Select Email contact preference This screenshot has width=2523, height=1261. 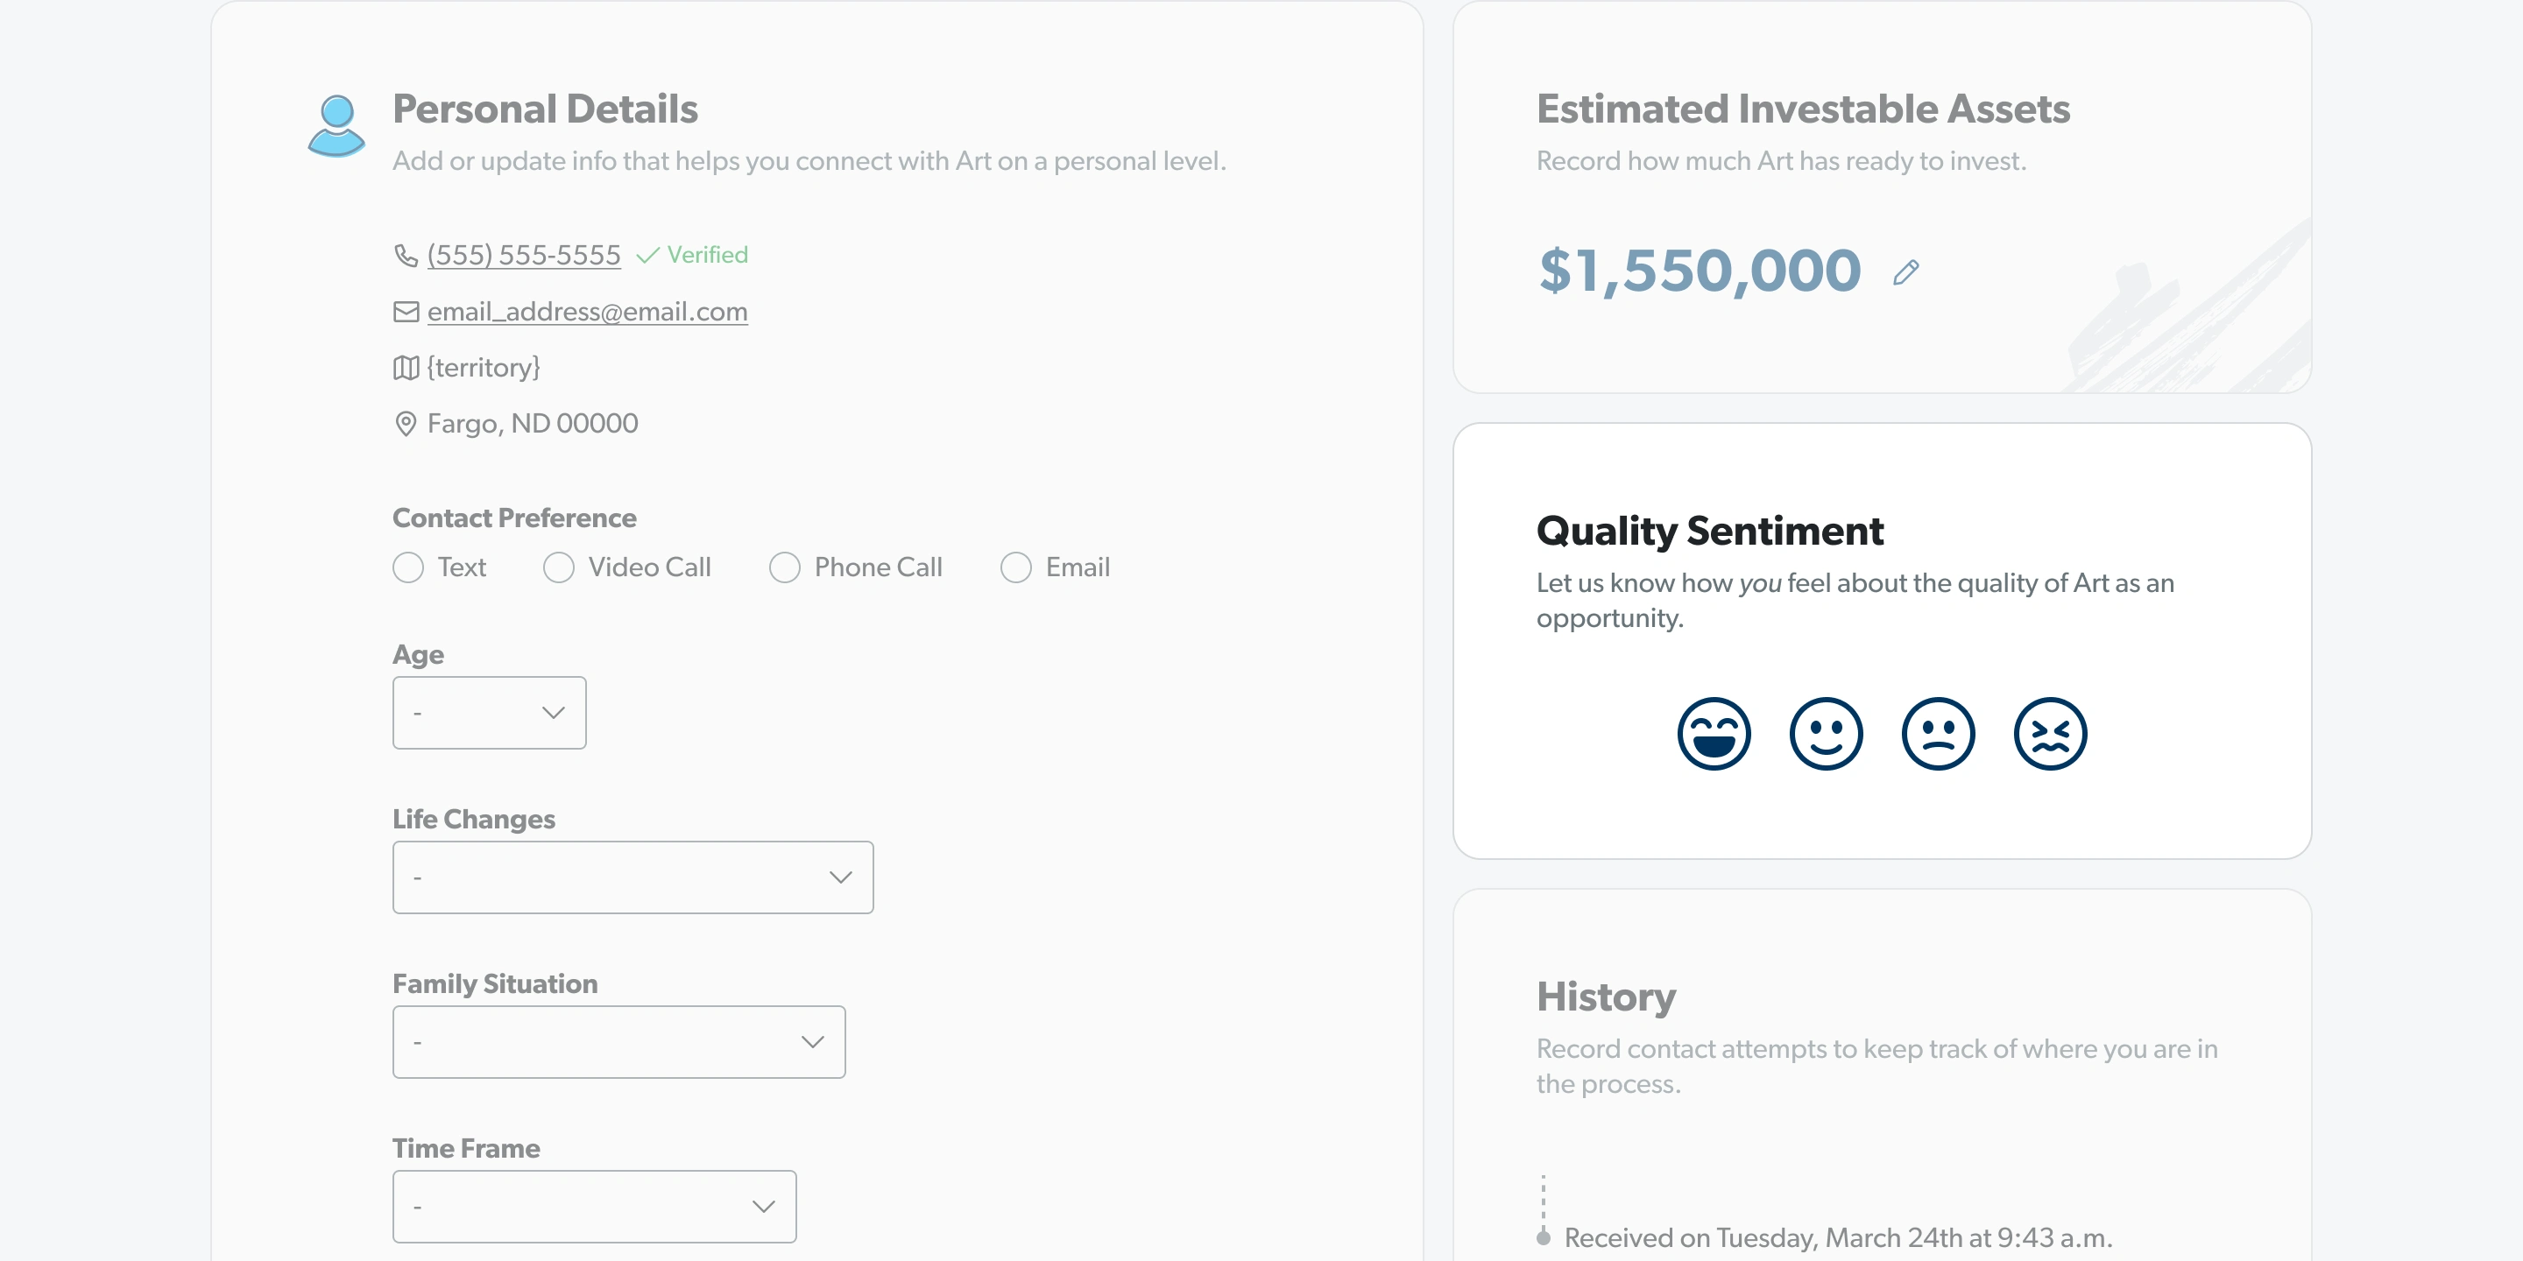click(1015, 567)
